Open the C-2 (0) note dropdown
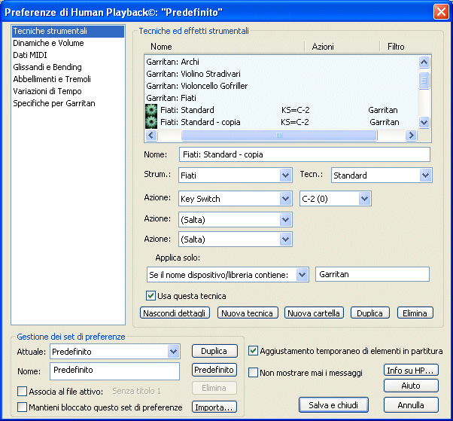453x421 pixels. point(364,199)
